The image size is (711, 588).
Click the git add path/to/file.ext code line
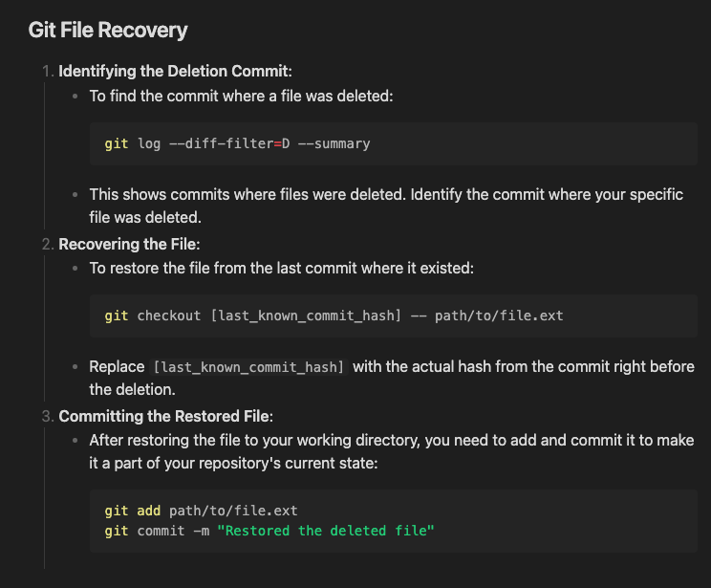201,511
